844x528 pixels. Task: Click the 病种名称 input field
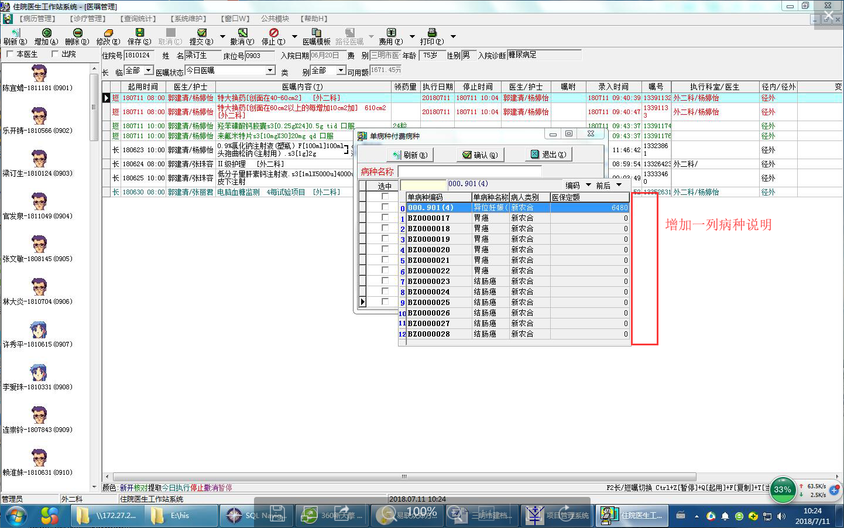(x=469, y=172)
